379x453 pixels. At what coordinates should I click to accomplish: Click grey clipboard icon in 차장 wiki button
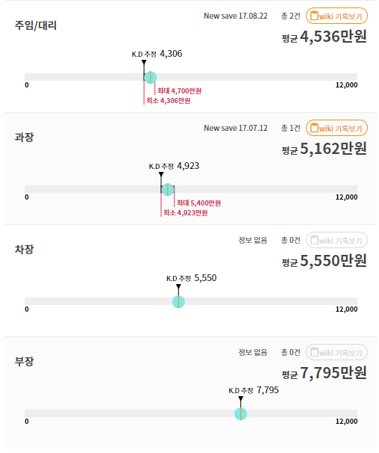(314, 240)
